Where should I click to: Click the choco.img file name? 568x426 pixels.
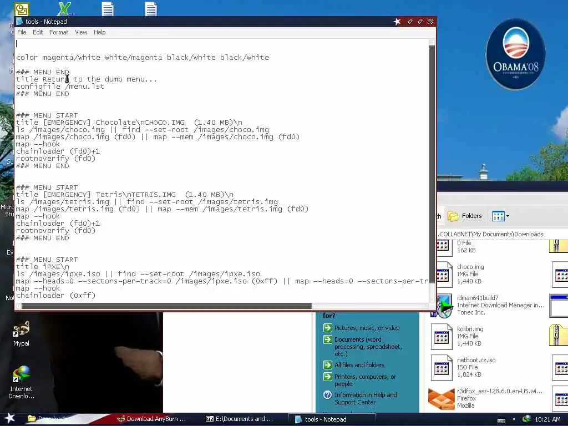click(x=470, y=267)
